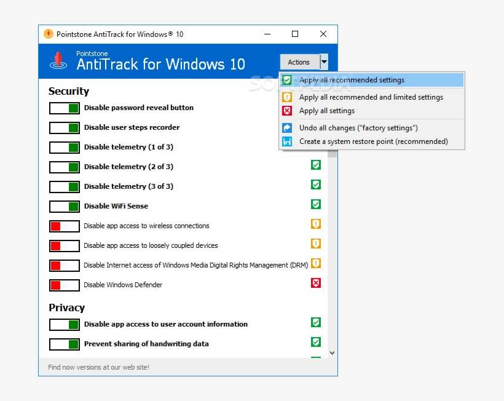This screenshot has width=504, height=401.
Task: Click the Pointstone AntiTrack logo in the header
Action: tap(59, 60)
